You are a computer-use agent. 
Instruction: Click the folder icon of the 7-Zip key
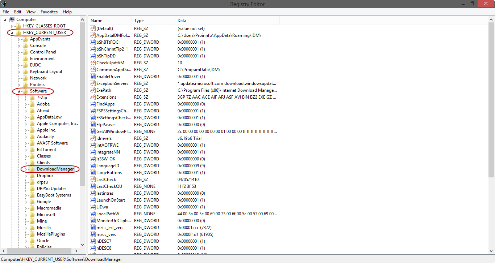pyautogui.click(x=32, y=98)
